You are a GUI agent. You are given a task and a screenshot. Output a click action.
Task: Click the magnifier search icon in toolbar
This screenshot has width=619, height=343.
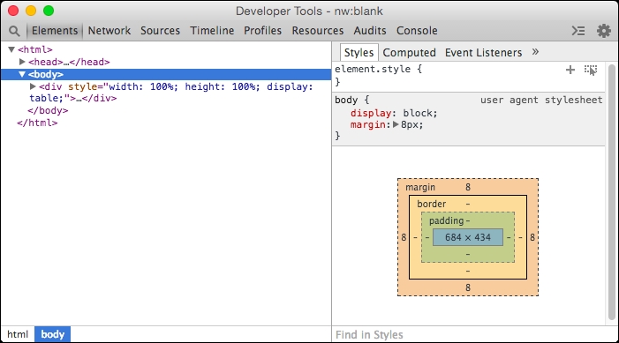14,31
